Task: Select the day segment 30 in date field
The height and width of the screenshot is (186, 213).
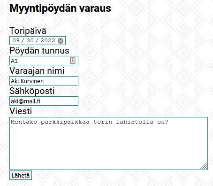Action: (30, 40)
